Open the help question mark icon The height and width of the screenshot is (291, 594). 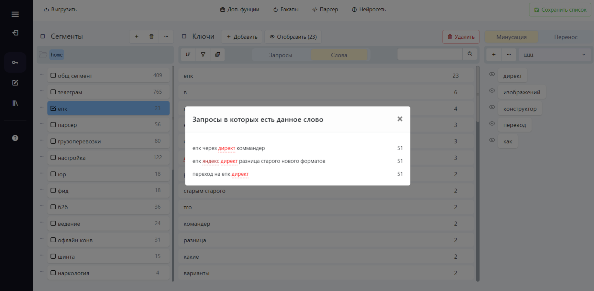click(15, 138)
